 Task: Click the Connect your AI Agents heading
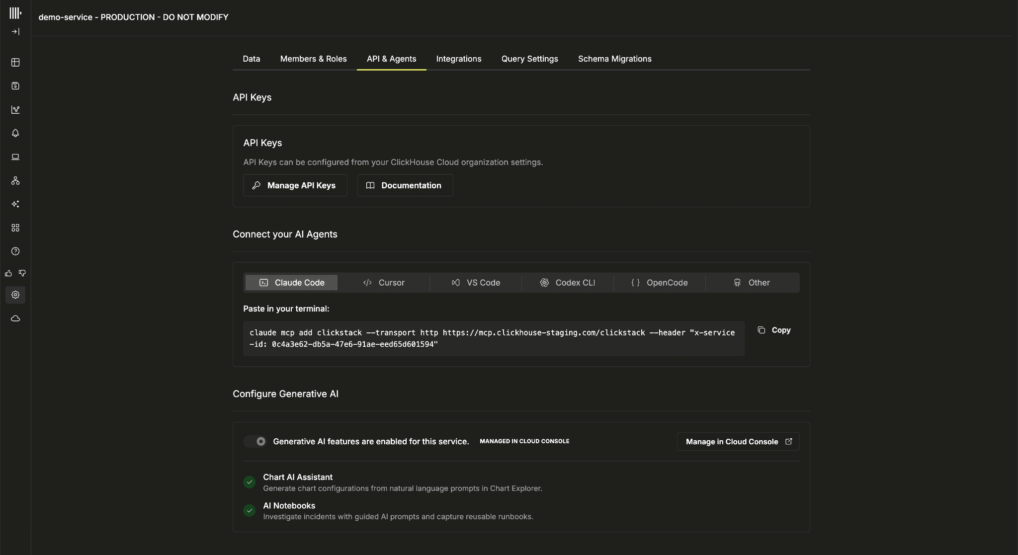point(285,234)
